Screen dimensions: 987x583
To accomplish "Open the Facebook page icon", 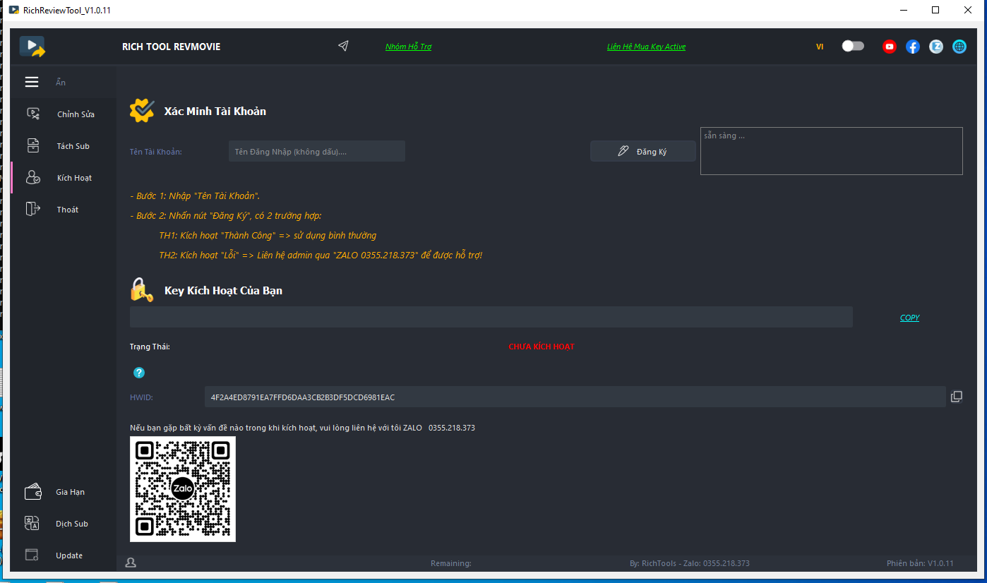I will [913, 47].
